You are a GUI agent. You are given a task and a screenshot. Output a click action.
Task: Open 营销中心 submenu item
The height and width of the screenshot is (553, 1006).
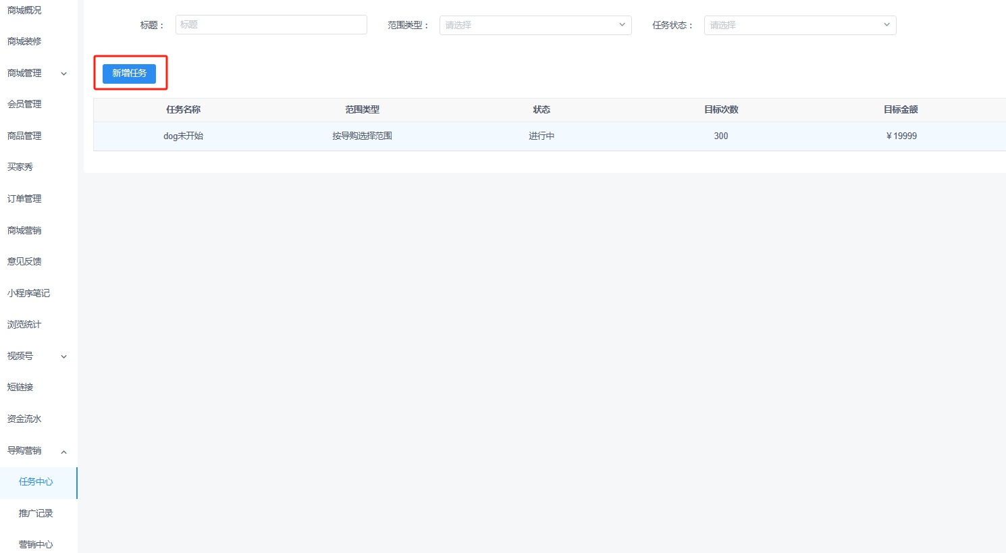click(36, 544)
